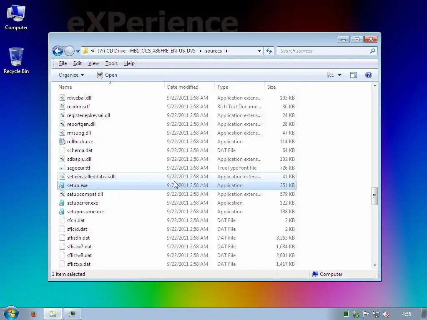
Task: Click the sflcid.dat file name
Action: click(x=77, y=229)
